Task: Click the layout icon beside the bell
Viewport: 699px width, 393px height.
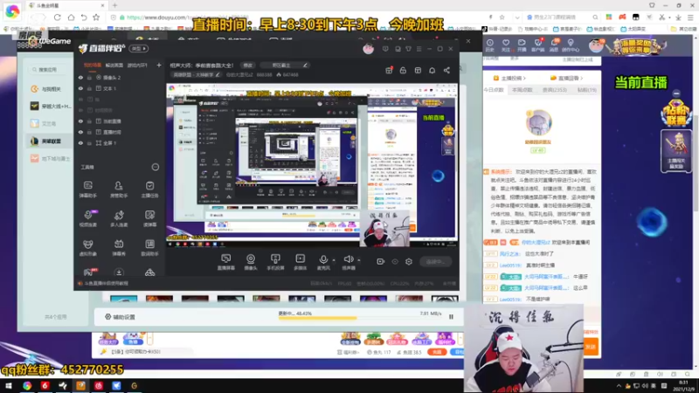Action: tap(418, 71)
